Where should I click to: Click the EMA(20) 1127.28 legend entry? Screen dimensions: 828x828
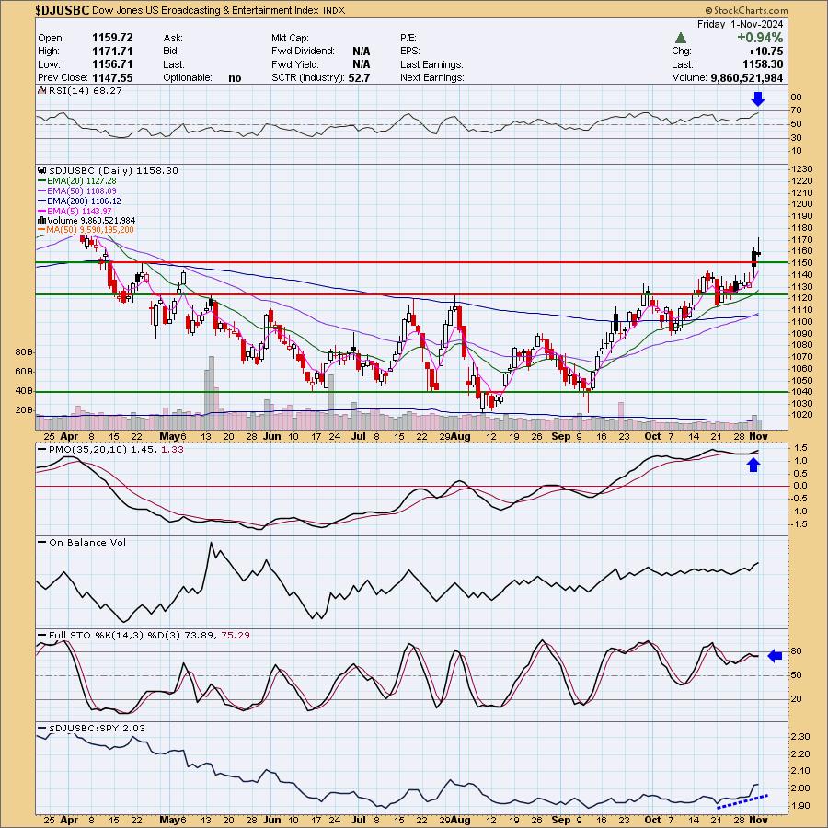[x=77, y=180]
